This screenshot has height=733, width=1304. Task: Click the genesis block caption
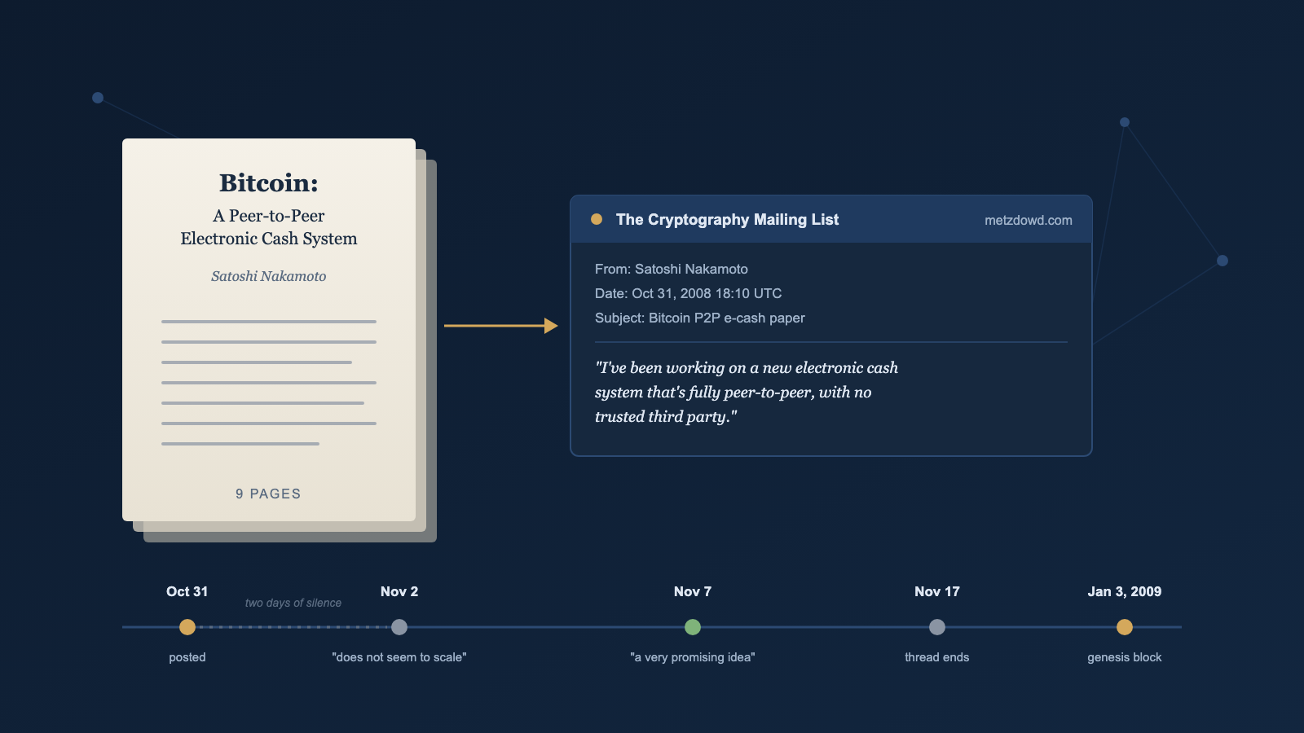1125,657
